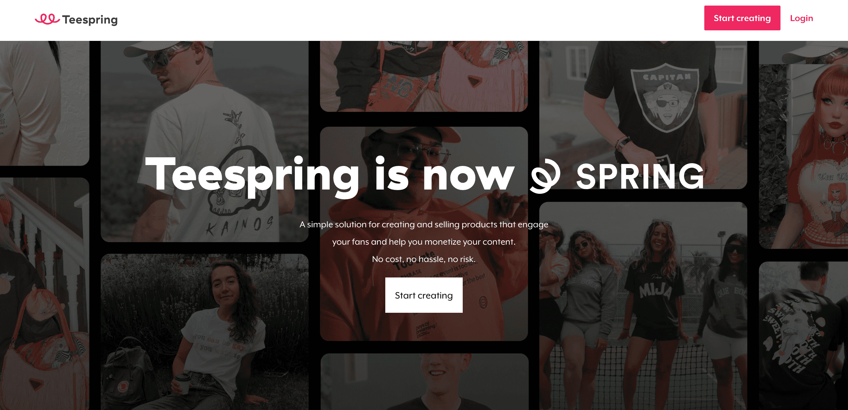Viewport: 848px width, 410px height.
Task: Click the pink Start creating header button
Action: 742,18
